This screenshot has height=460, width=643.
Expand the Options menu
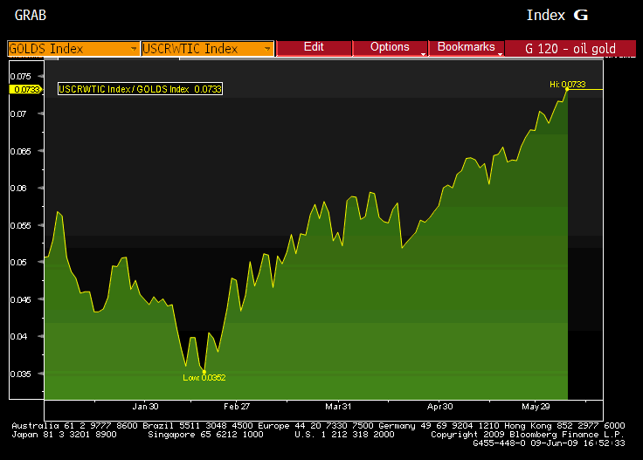[x=390, y=47]
